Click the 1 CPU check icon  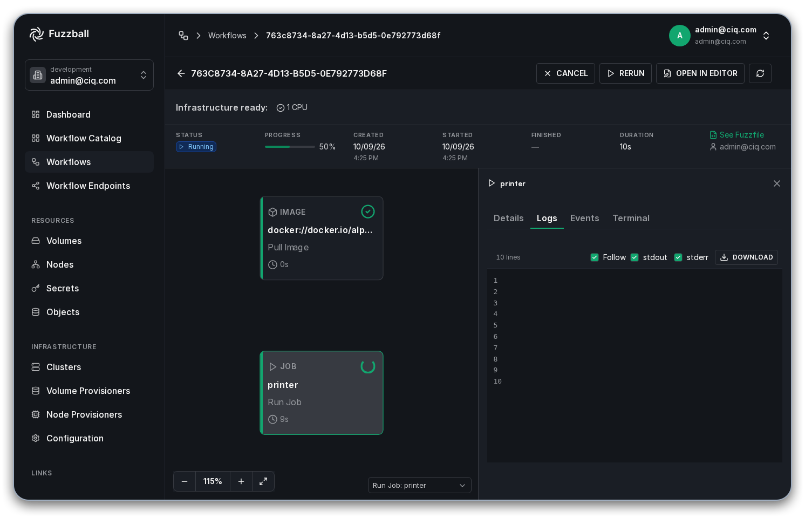pos(281,108)
